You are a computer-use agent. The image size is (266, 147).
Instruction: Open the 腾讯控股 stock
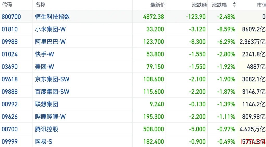click(x=47, y=129)
